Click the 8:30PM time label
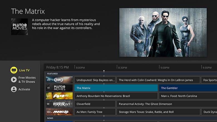217x122 pixels. 123,68
